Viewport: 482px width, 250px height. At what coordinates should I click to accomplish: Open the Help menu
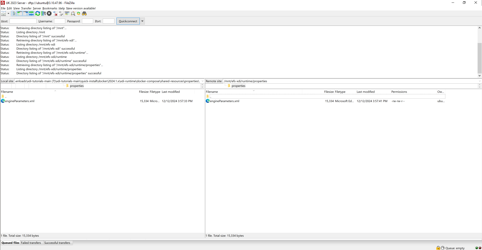[x=62, y=8]
